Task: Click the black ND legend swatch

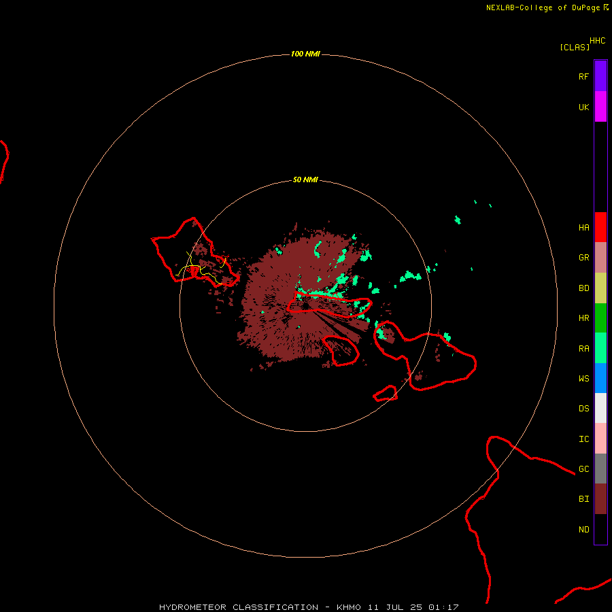Action: tap(600, 529)
